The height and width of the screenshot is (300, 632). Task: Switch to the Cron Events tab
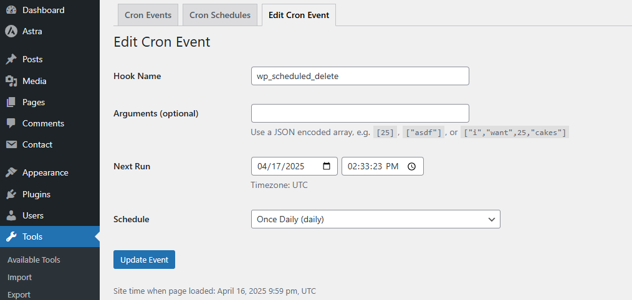(148, 15)
